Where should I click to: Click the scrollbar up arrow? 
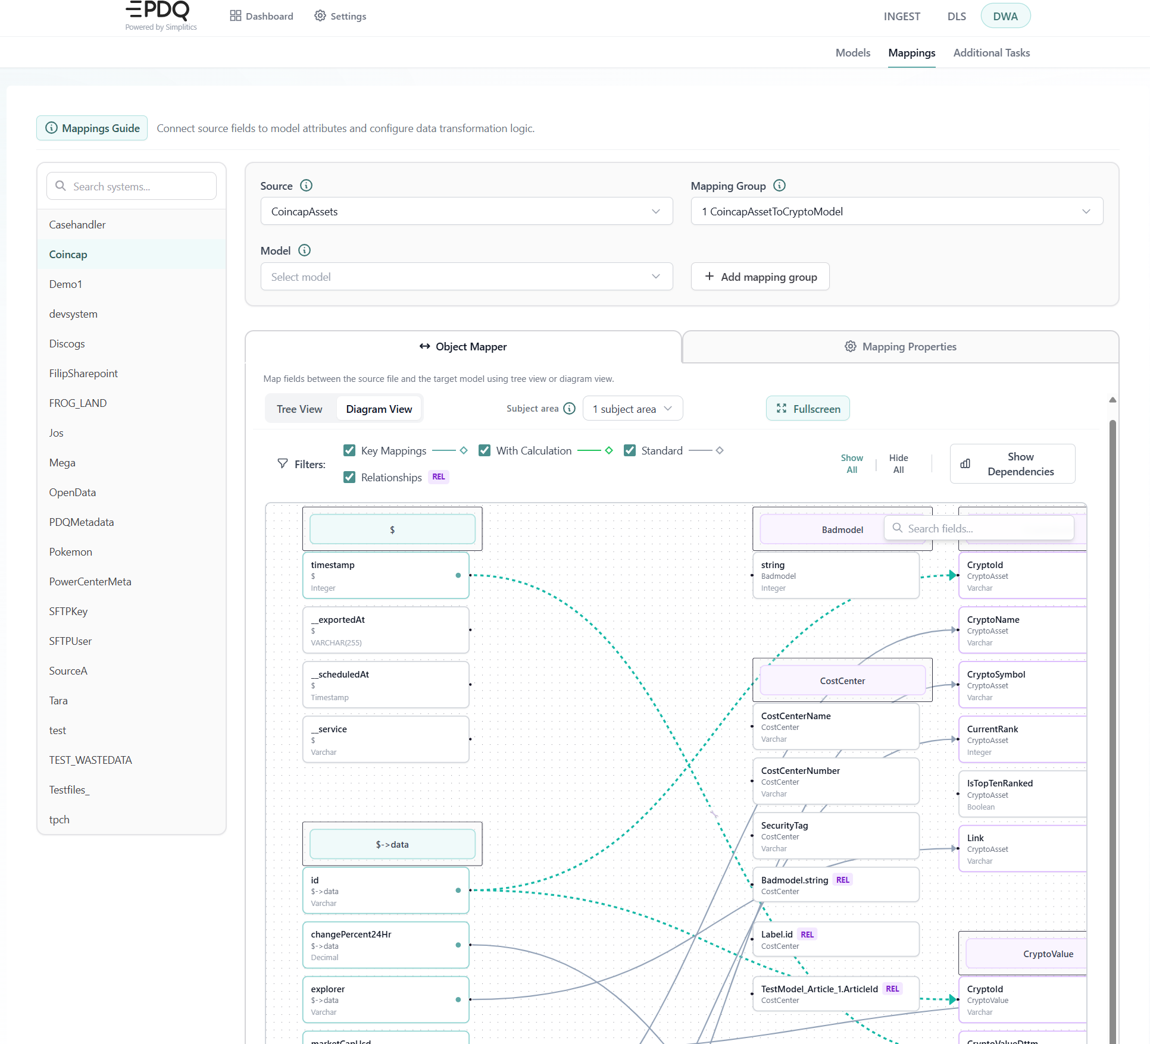[x=1112, y=400]
